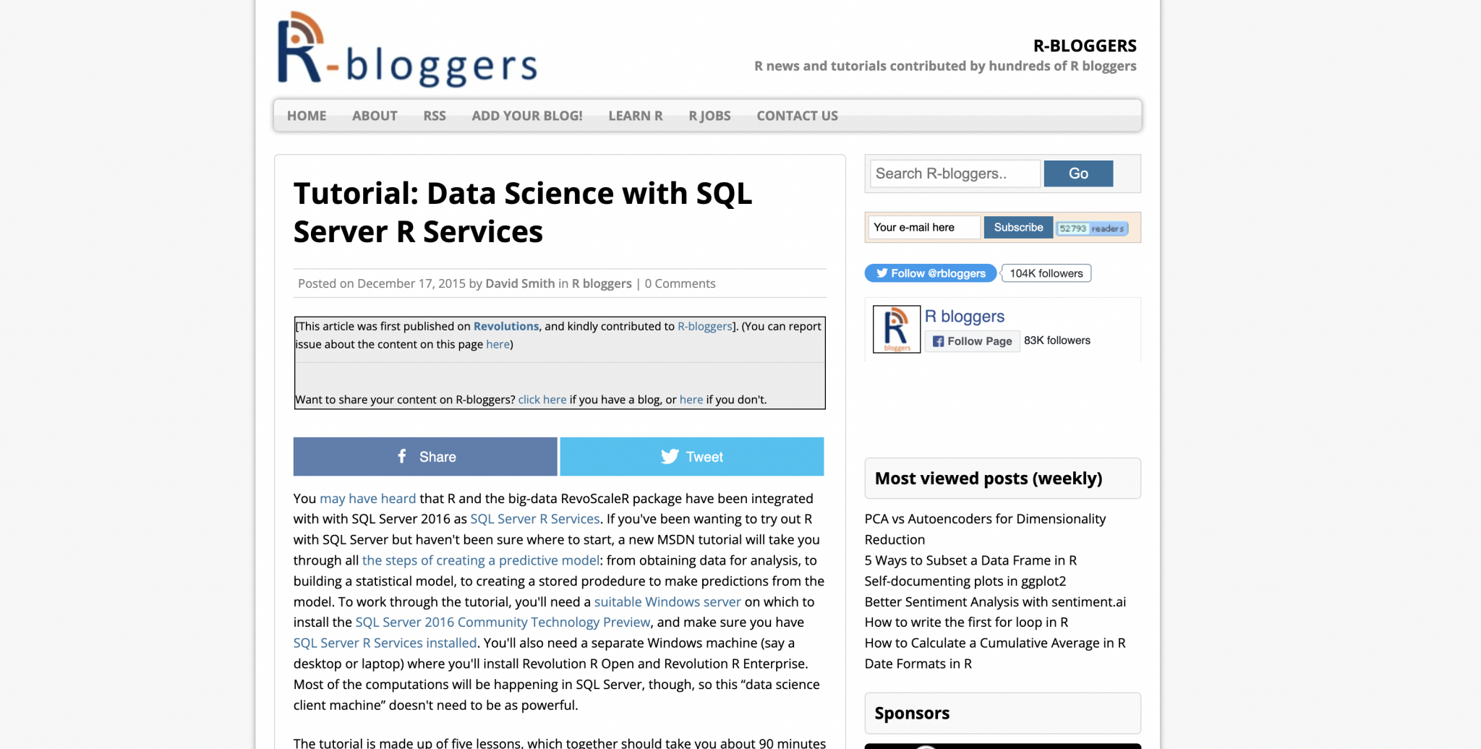Open the David Smith author link
Screen dimensions: 1481x749
coord(520,283)
